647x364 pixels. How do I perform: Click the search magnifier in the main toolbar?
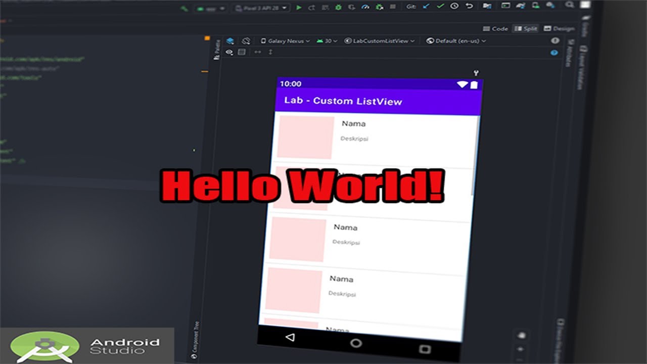click(x=570, y=5)
